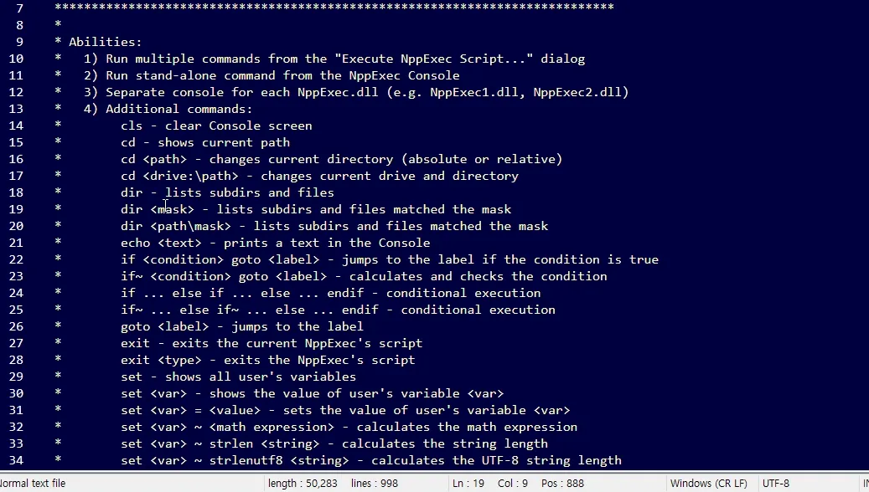The image size is (869, 492).
Task: Select line number 34 in the margin
Action: pyautogui.click(x=16, y=460)
